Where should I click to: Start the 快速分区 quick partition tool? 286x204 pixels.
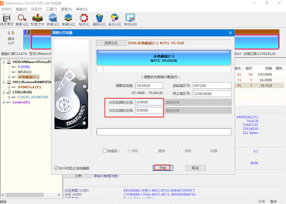pyautogui.click(x=53, y=20)
